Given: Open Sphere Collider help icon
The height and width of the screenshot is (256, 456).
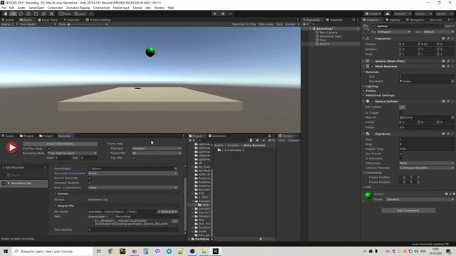Looking at the screenshot, I should (443, 101).
